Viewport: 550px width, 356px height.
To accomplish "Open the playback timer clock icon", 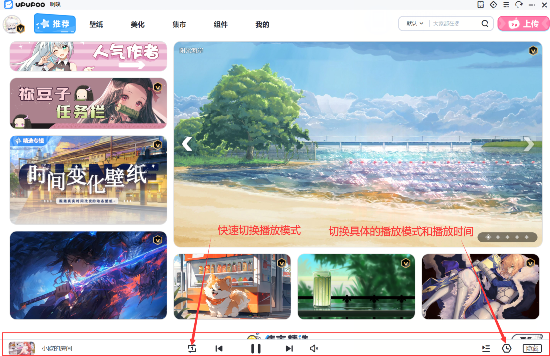I will tap(507, 348).
